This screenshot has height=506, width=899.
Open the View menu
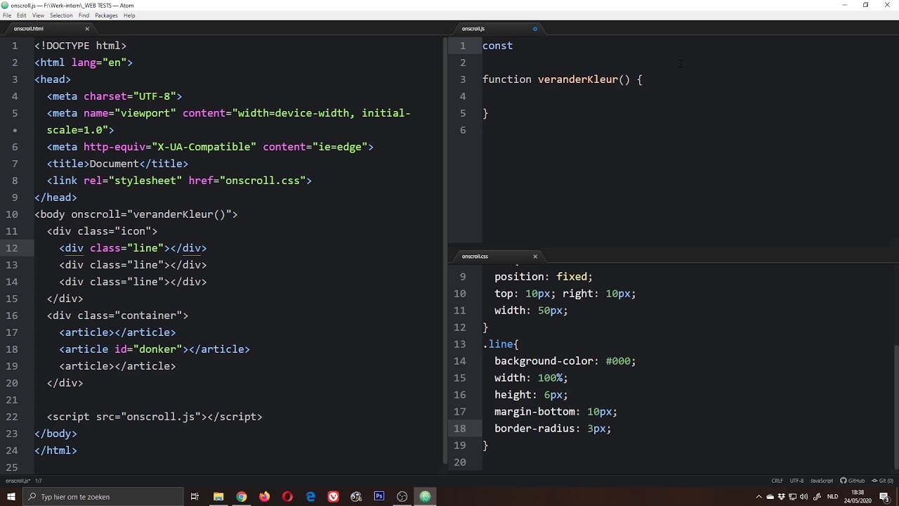click(38, 15)
